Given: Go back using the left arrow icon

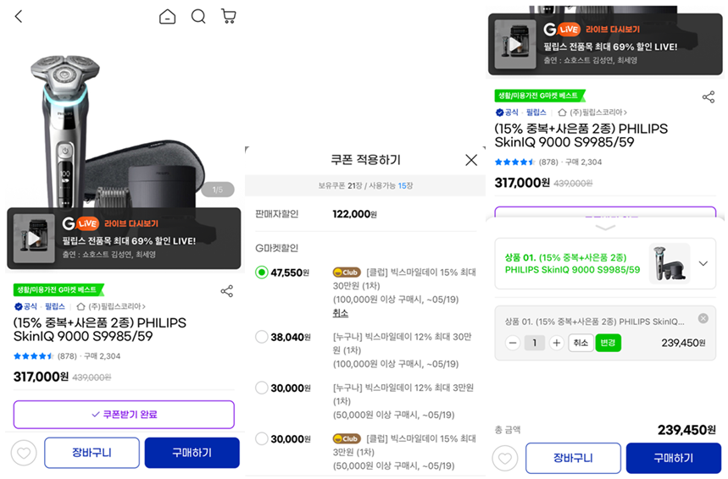Looking at the screenshot, I should click(19, 17).
